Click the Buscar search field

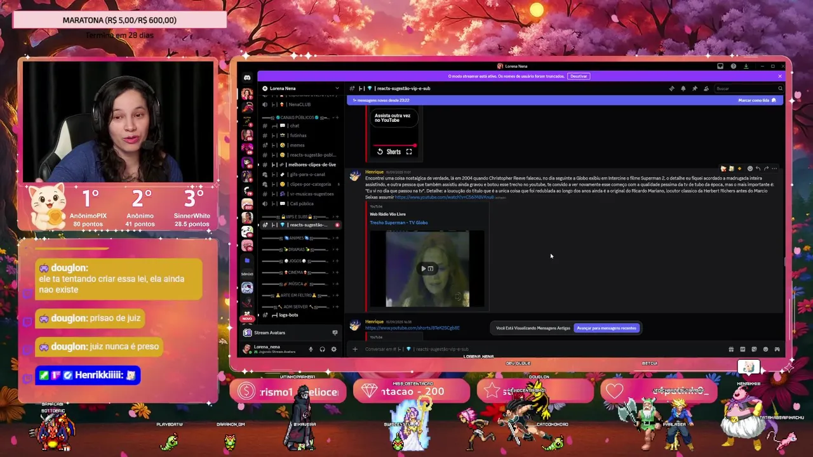click(x=748, y=88)
